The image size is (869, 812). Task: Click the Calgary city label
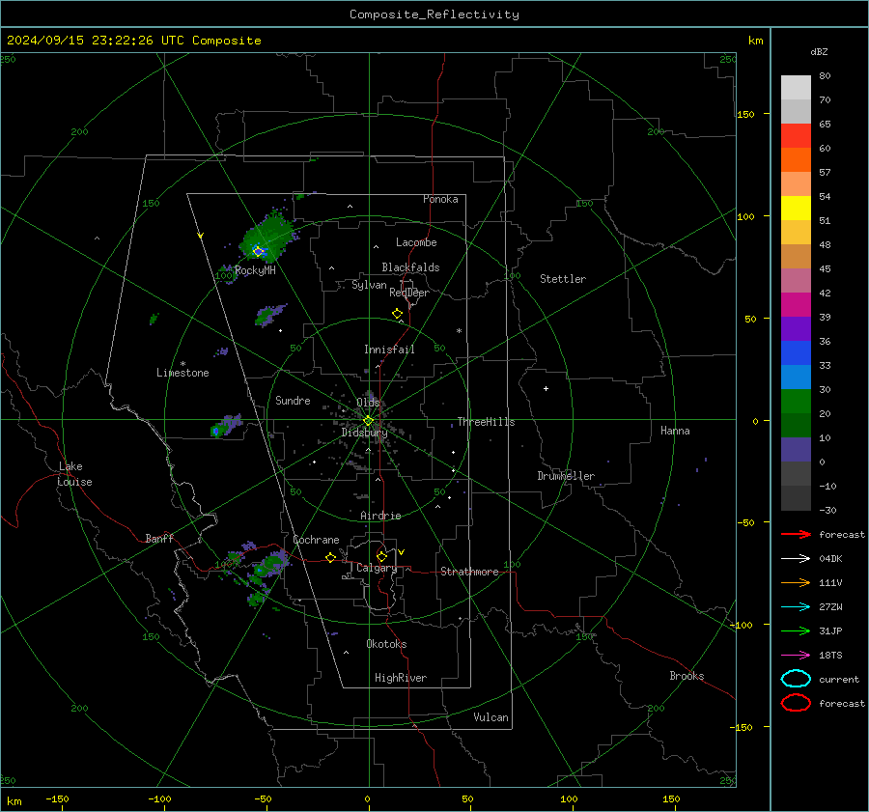pos(377,568)
